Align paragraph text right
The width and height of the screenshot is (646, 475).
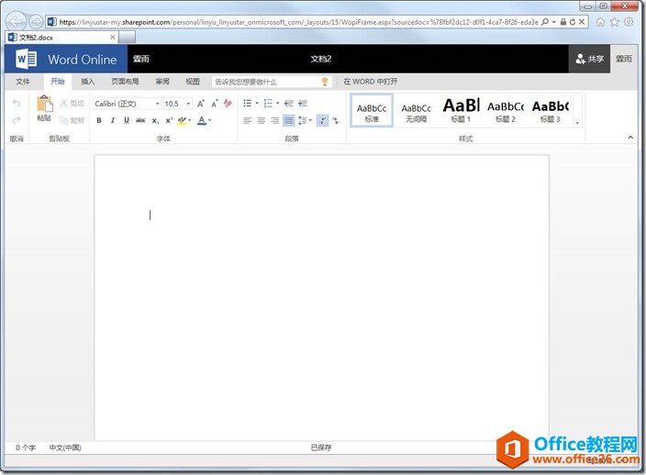pos(274,121)
